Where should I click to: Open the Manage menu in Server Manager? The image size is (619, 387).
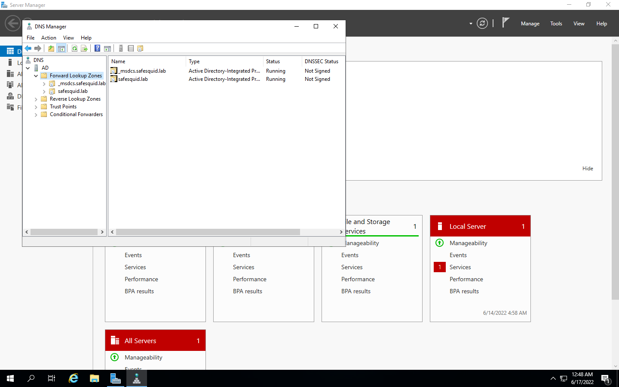(530, 24)
